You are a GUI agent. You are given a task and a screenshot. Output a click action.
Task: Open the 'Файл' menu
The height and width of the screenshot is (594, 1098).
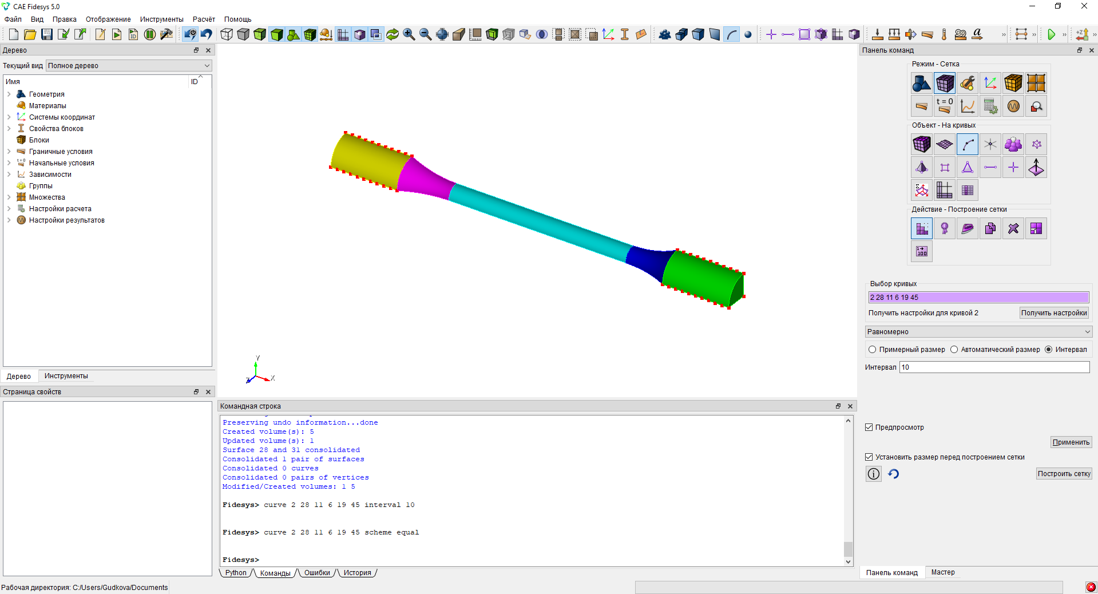pyautogui.click(x=13, y=19)
